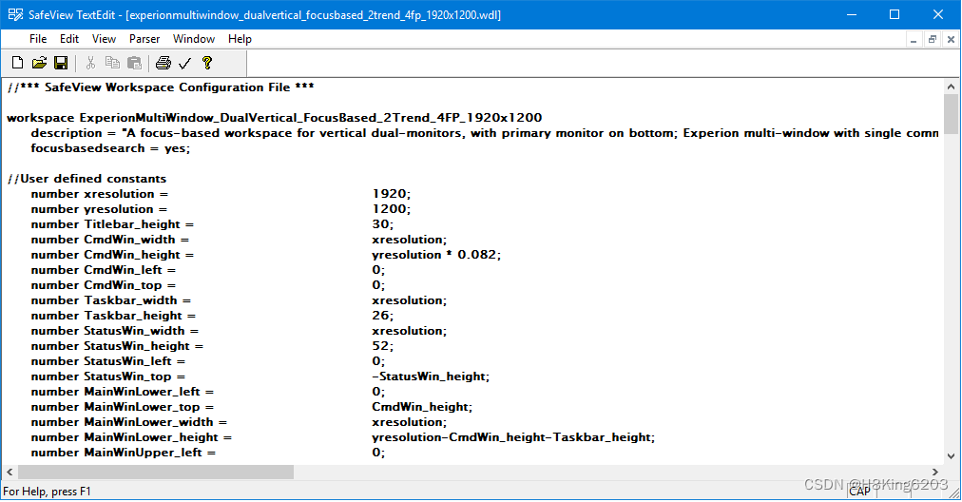Open the View menu
Image resolution: width=962 pixels, height=502 pixels.
104,39
